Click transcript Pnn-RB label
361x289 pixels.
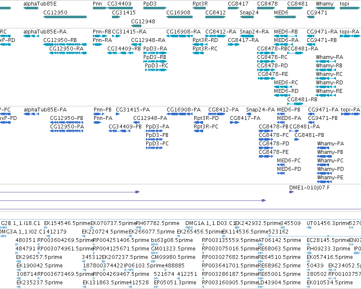(102, 32)
